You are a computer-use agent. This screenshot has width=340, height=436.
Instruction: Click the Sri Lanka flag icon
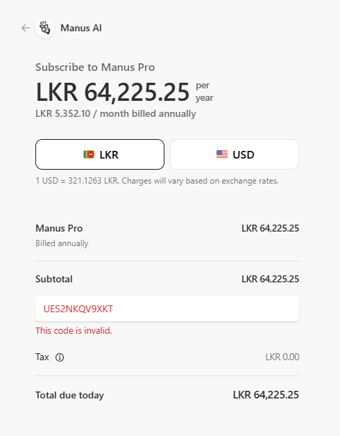click(89, 154)
